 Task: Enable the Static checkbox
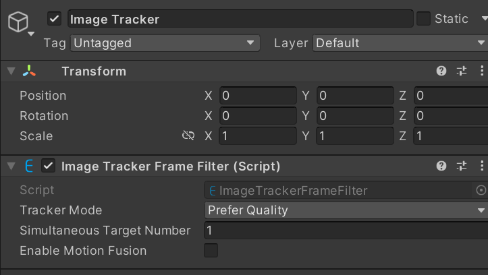point(423,19)
